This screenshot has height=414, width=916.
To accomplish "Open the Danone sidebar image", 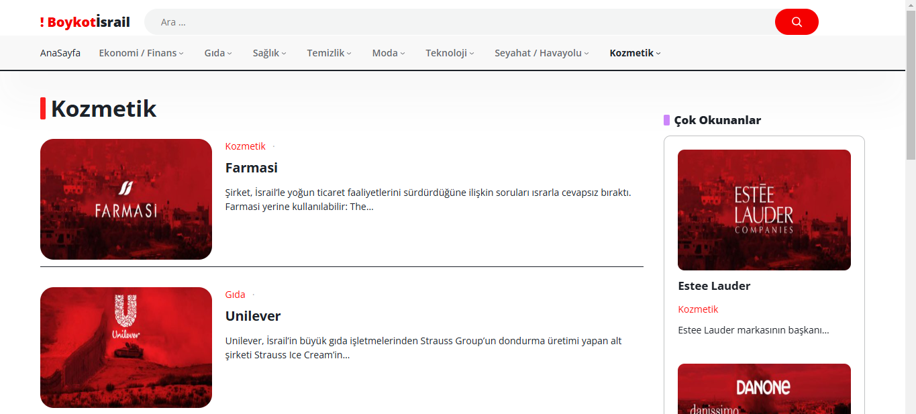I will click(x=764, y=389).
